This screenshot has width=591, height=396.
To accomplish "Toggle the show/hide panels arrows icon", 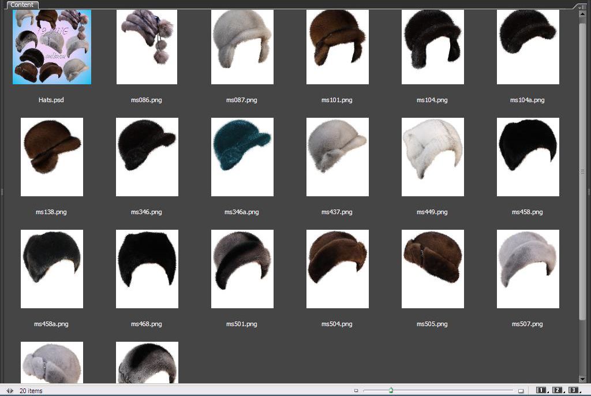I will coord(10,391).
